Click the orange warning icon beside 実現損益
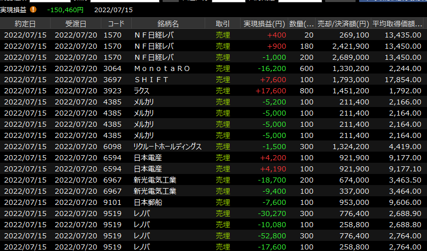 (33, 9)
